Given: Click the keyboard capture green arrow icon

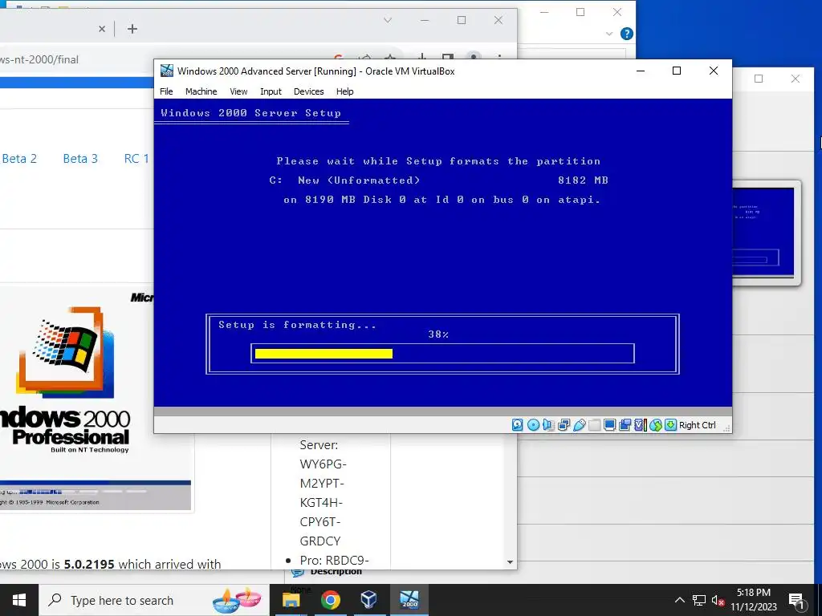Looking at the screenshot, I should (670, 425).
